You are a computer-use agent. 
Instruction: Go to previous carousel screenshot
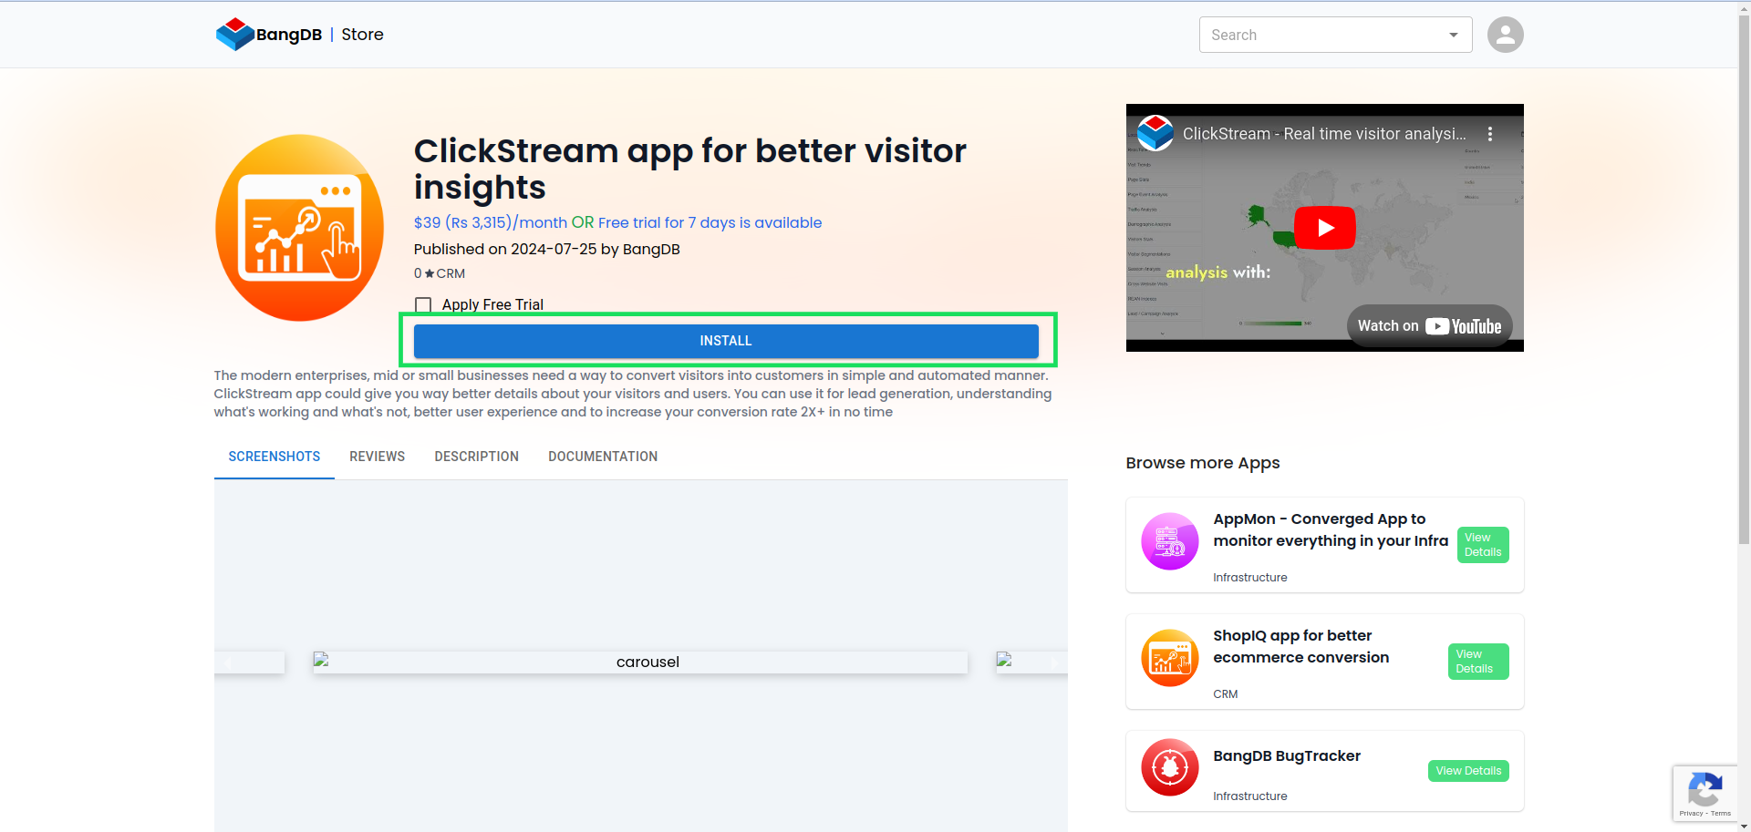(x=228, y=663)
